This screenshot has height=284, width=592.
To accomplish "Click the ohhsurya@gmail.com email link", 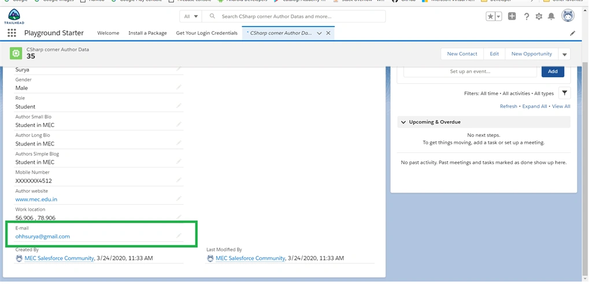I will pos(43,237).
